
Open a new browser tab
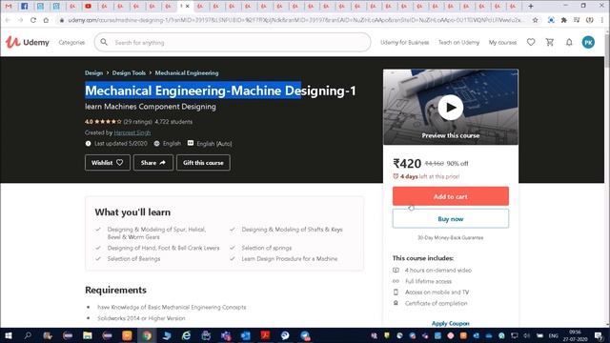531,7
